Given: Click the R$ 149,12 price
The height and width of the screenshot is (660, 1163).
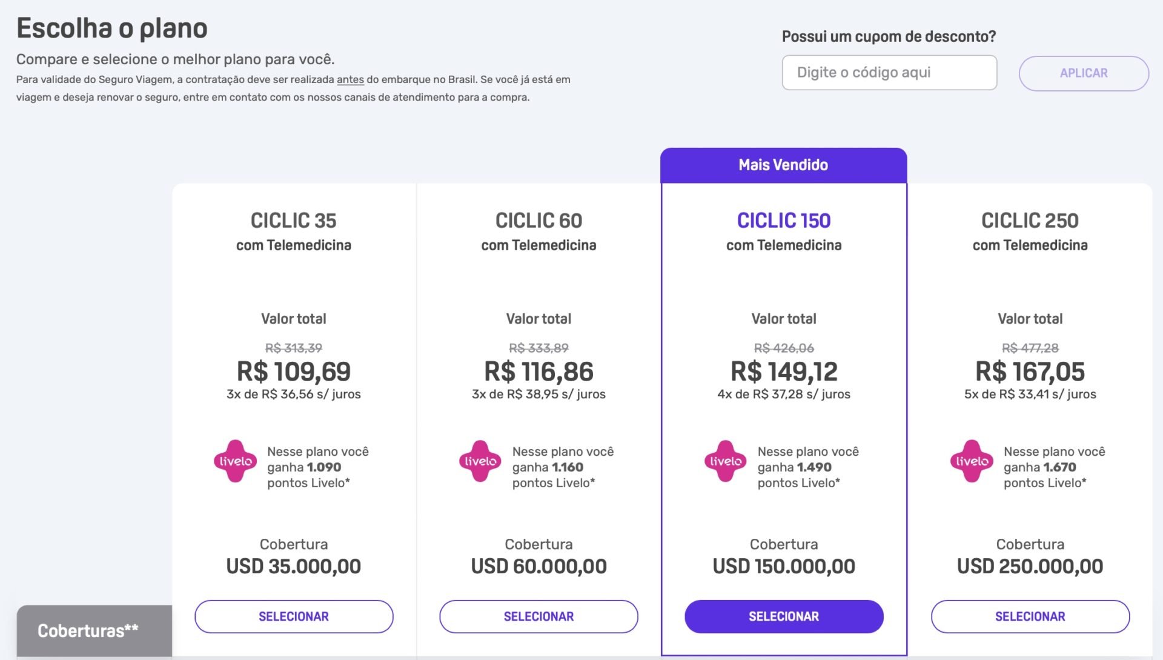Looking at the screenshot, I should [x=784, y=371].
